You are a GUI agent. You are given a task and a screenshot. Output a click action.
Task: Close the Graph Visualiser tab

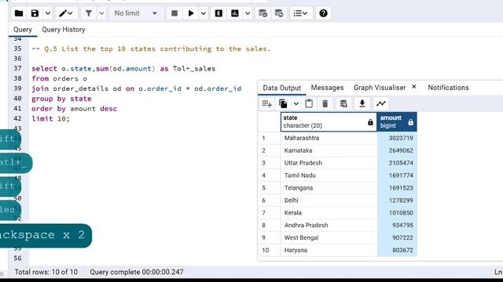point(414,87)
